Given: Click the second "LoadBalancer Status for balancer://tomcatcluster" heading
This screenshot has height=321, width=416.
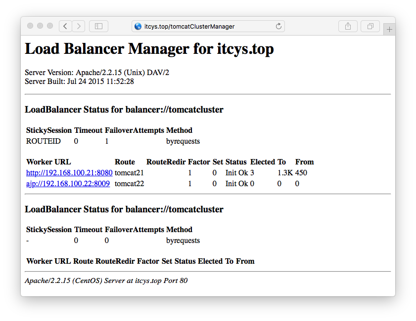Looking at the screenshot, I should click(x=124, y=209).
